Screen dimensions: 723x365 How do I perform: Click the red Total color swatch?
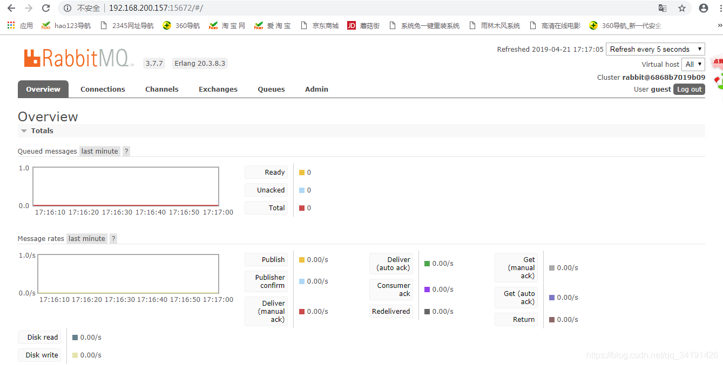click(302, 208)
